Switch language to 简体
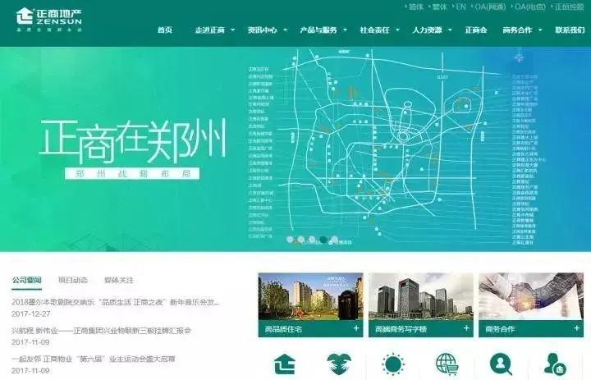 click(415, 7)
